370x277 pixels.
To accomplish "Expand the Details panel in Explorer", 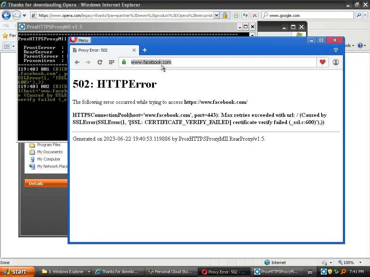I will pyautogui.click(x=46, y=184).
